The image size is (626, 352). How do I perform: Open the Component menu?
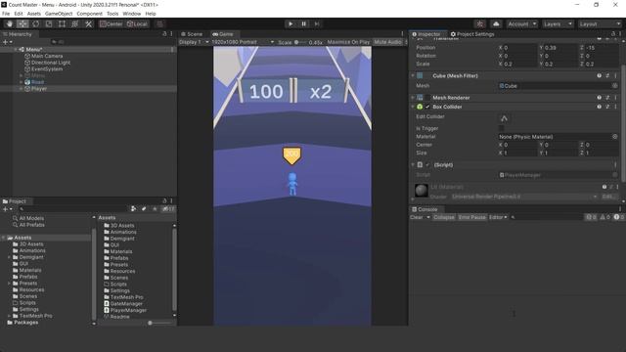coord(89,14)
